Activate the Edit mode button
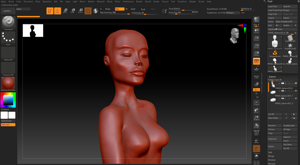Image resolution: width=300 pixels, height=165 pixels. [49, 11]
